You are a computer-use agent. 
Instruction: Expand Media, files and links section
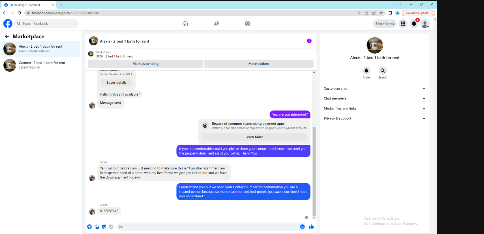pyautogui.click(x=374, y=109)
